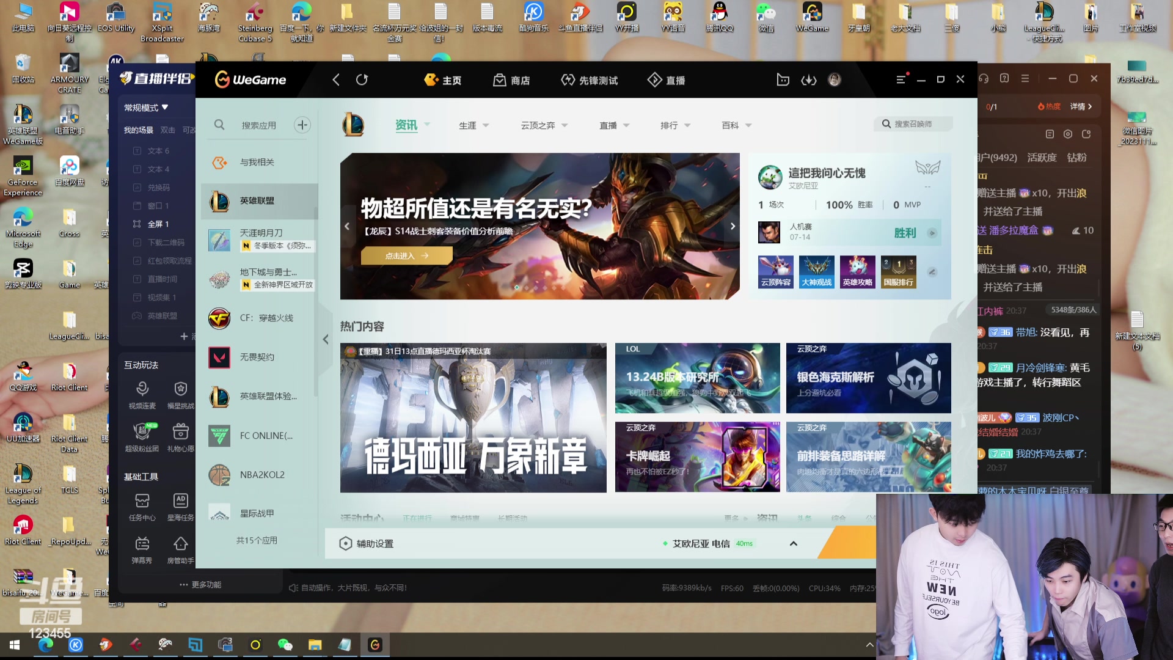The width and height of the screenshot is (1173, 660).
Task: Collapse the 辅助设置 panel chevron
Action: [x=793, y=543]
